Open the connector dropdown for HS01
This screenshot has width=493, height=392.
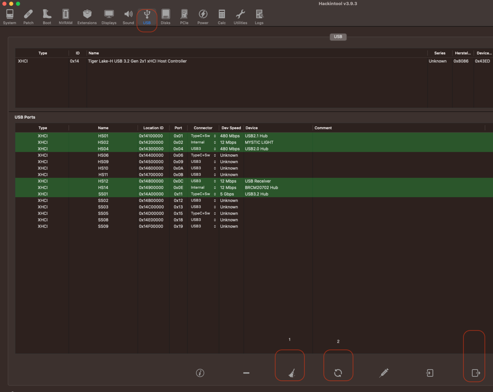point(214,136)
